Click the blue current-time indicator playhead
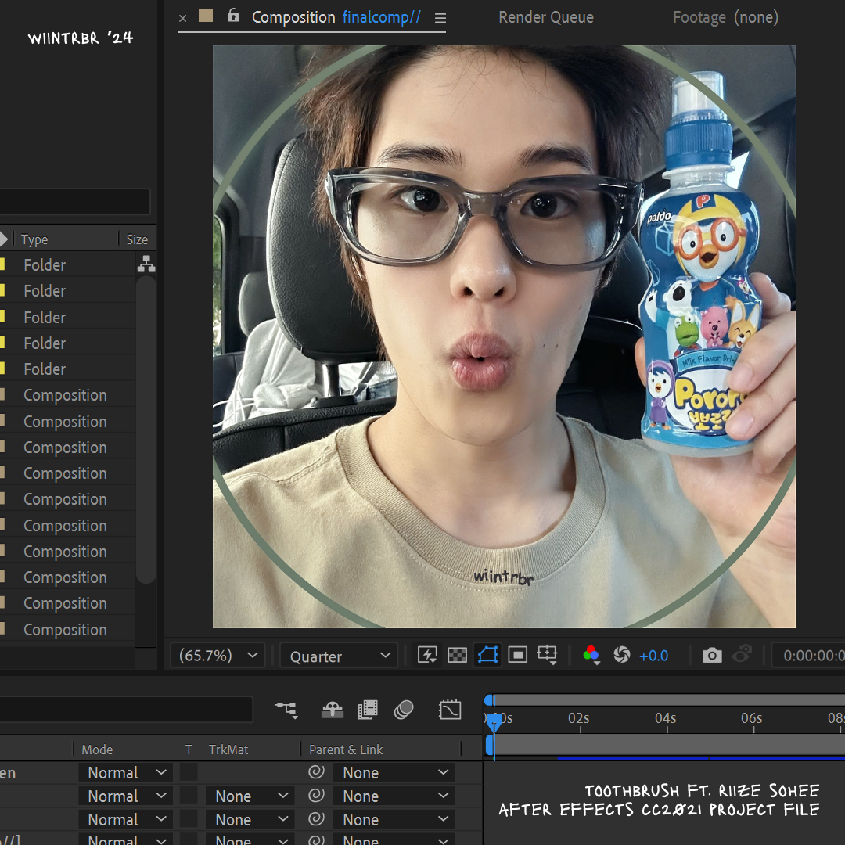Image resolution: width=845 pixels, height=845 pixels. tap(494, 721)
